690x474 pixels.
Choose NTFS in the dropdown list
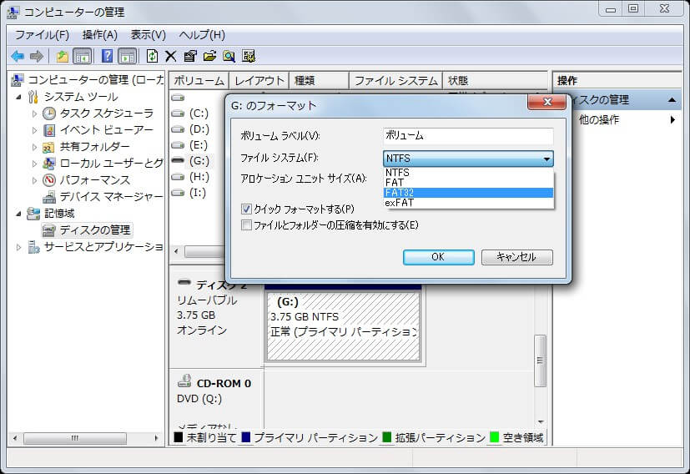click(x=468, y=173)
